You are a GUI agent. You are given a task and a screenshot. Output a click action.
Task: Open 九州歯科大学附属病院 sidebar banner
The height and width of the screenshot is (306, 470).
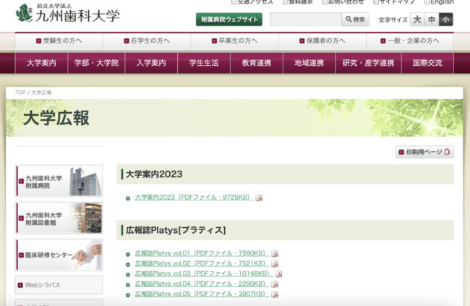pos(59,181)
